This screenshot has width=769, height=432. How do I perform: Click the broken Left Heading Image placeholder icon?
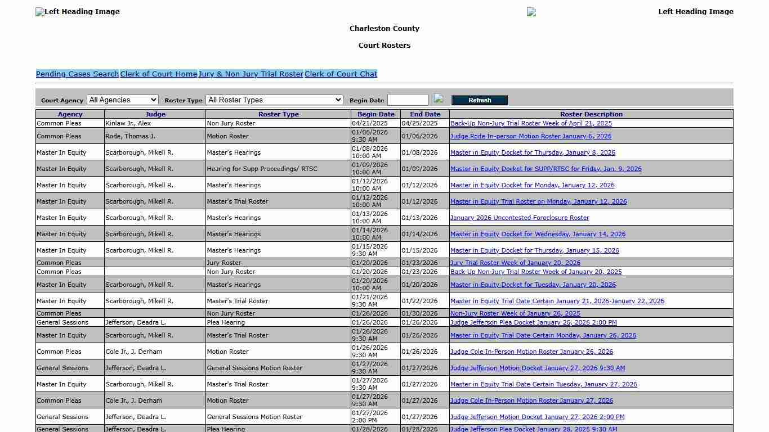[x=39, y=11]
